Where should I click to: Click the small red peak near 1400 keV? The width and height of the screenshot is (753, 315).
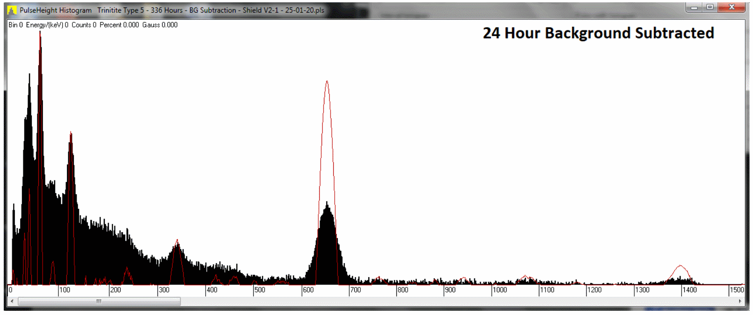[681, 267]
